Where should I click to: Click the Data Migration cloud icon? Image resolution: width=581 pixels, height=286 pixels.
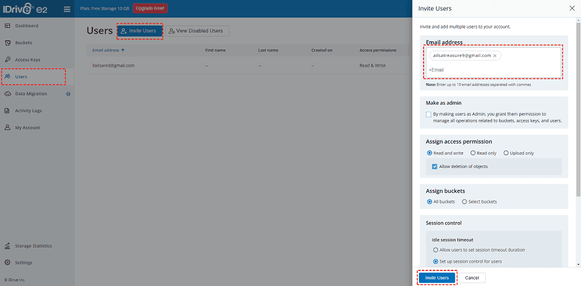click(x=8, y=94)
